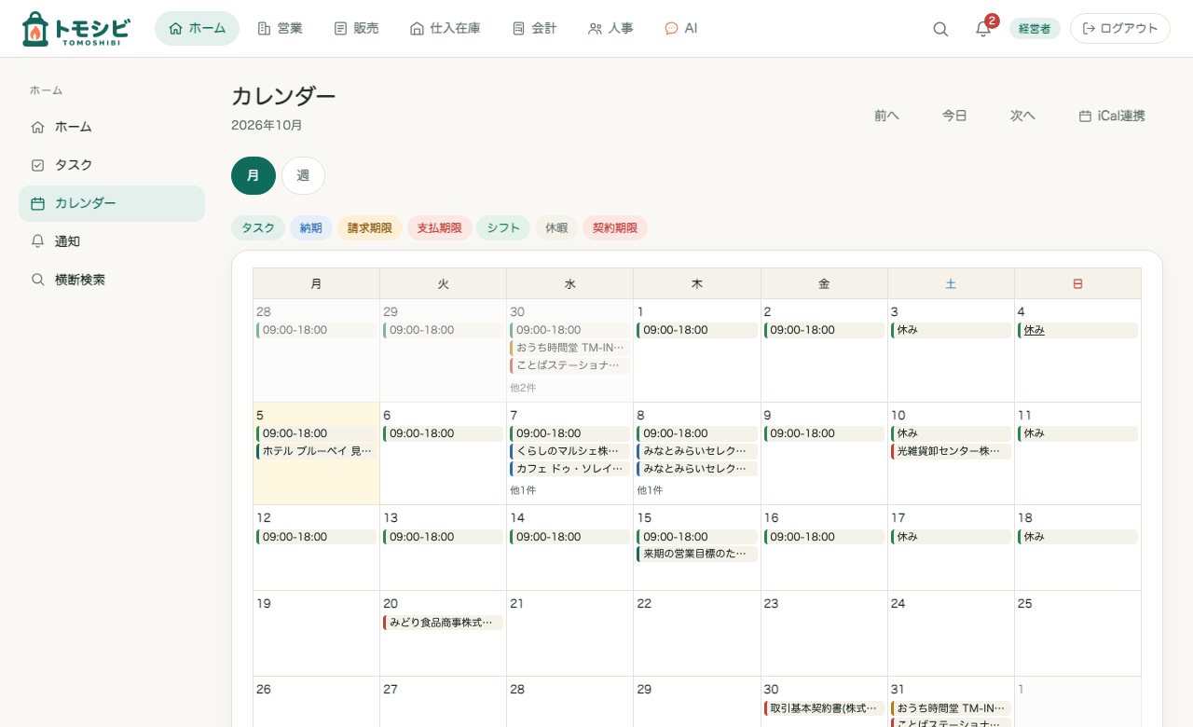Toggle the 休暇 filter chip
The width and height of the screenshot is (1193, 727).
pos(556,227)
